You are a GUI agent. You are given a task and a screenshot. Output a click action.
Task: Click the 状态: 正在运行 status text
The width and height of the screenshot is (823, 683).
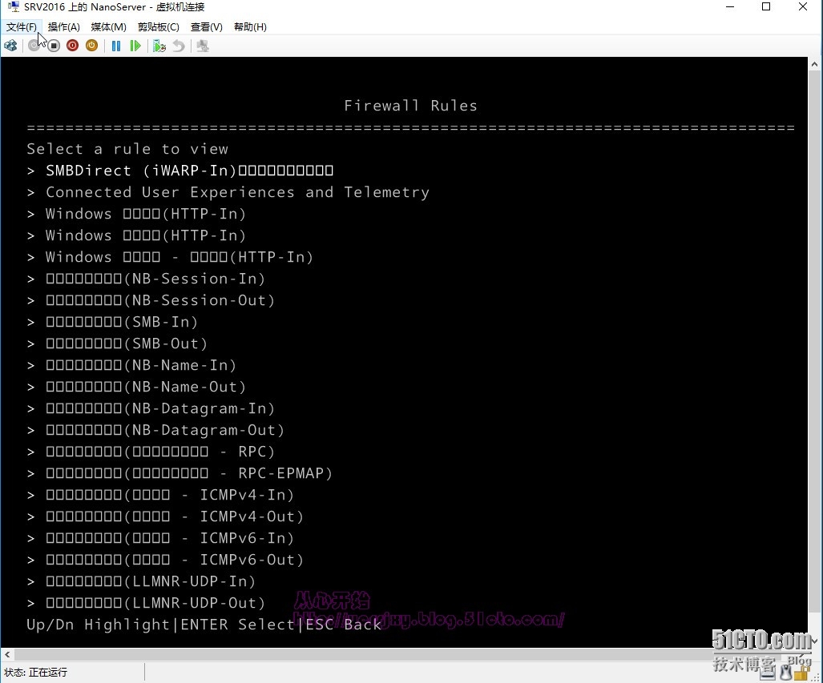[x=36, y=673]
